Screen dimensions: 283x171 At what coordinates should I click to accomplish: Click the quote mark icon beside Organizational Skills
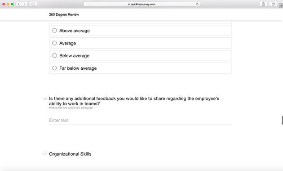point(45,153)
